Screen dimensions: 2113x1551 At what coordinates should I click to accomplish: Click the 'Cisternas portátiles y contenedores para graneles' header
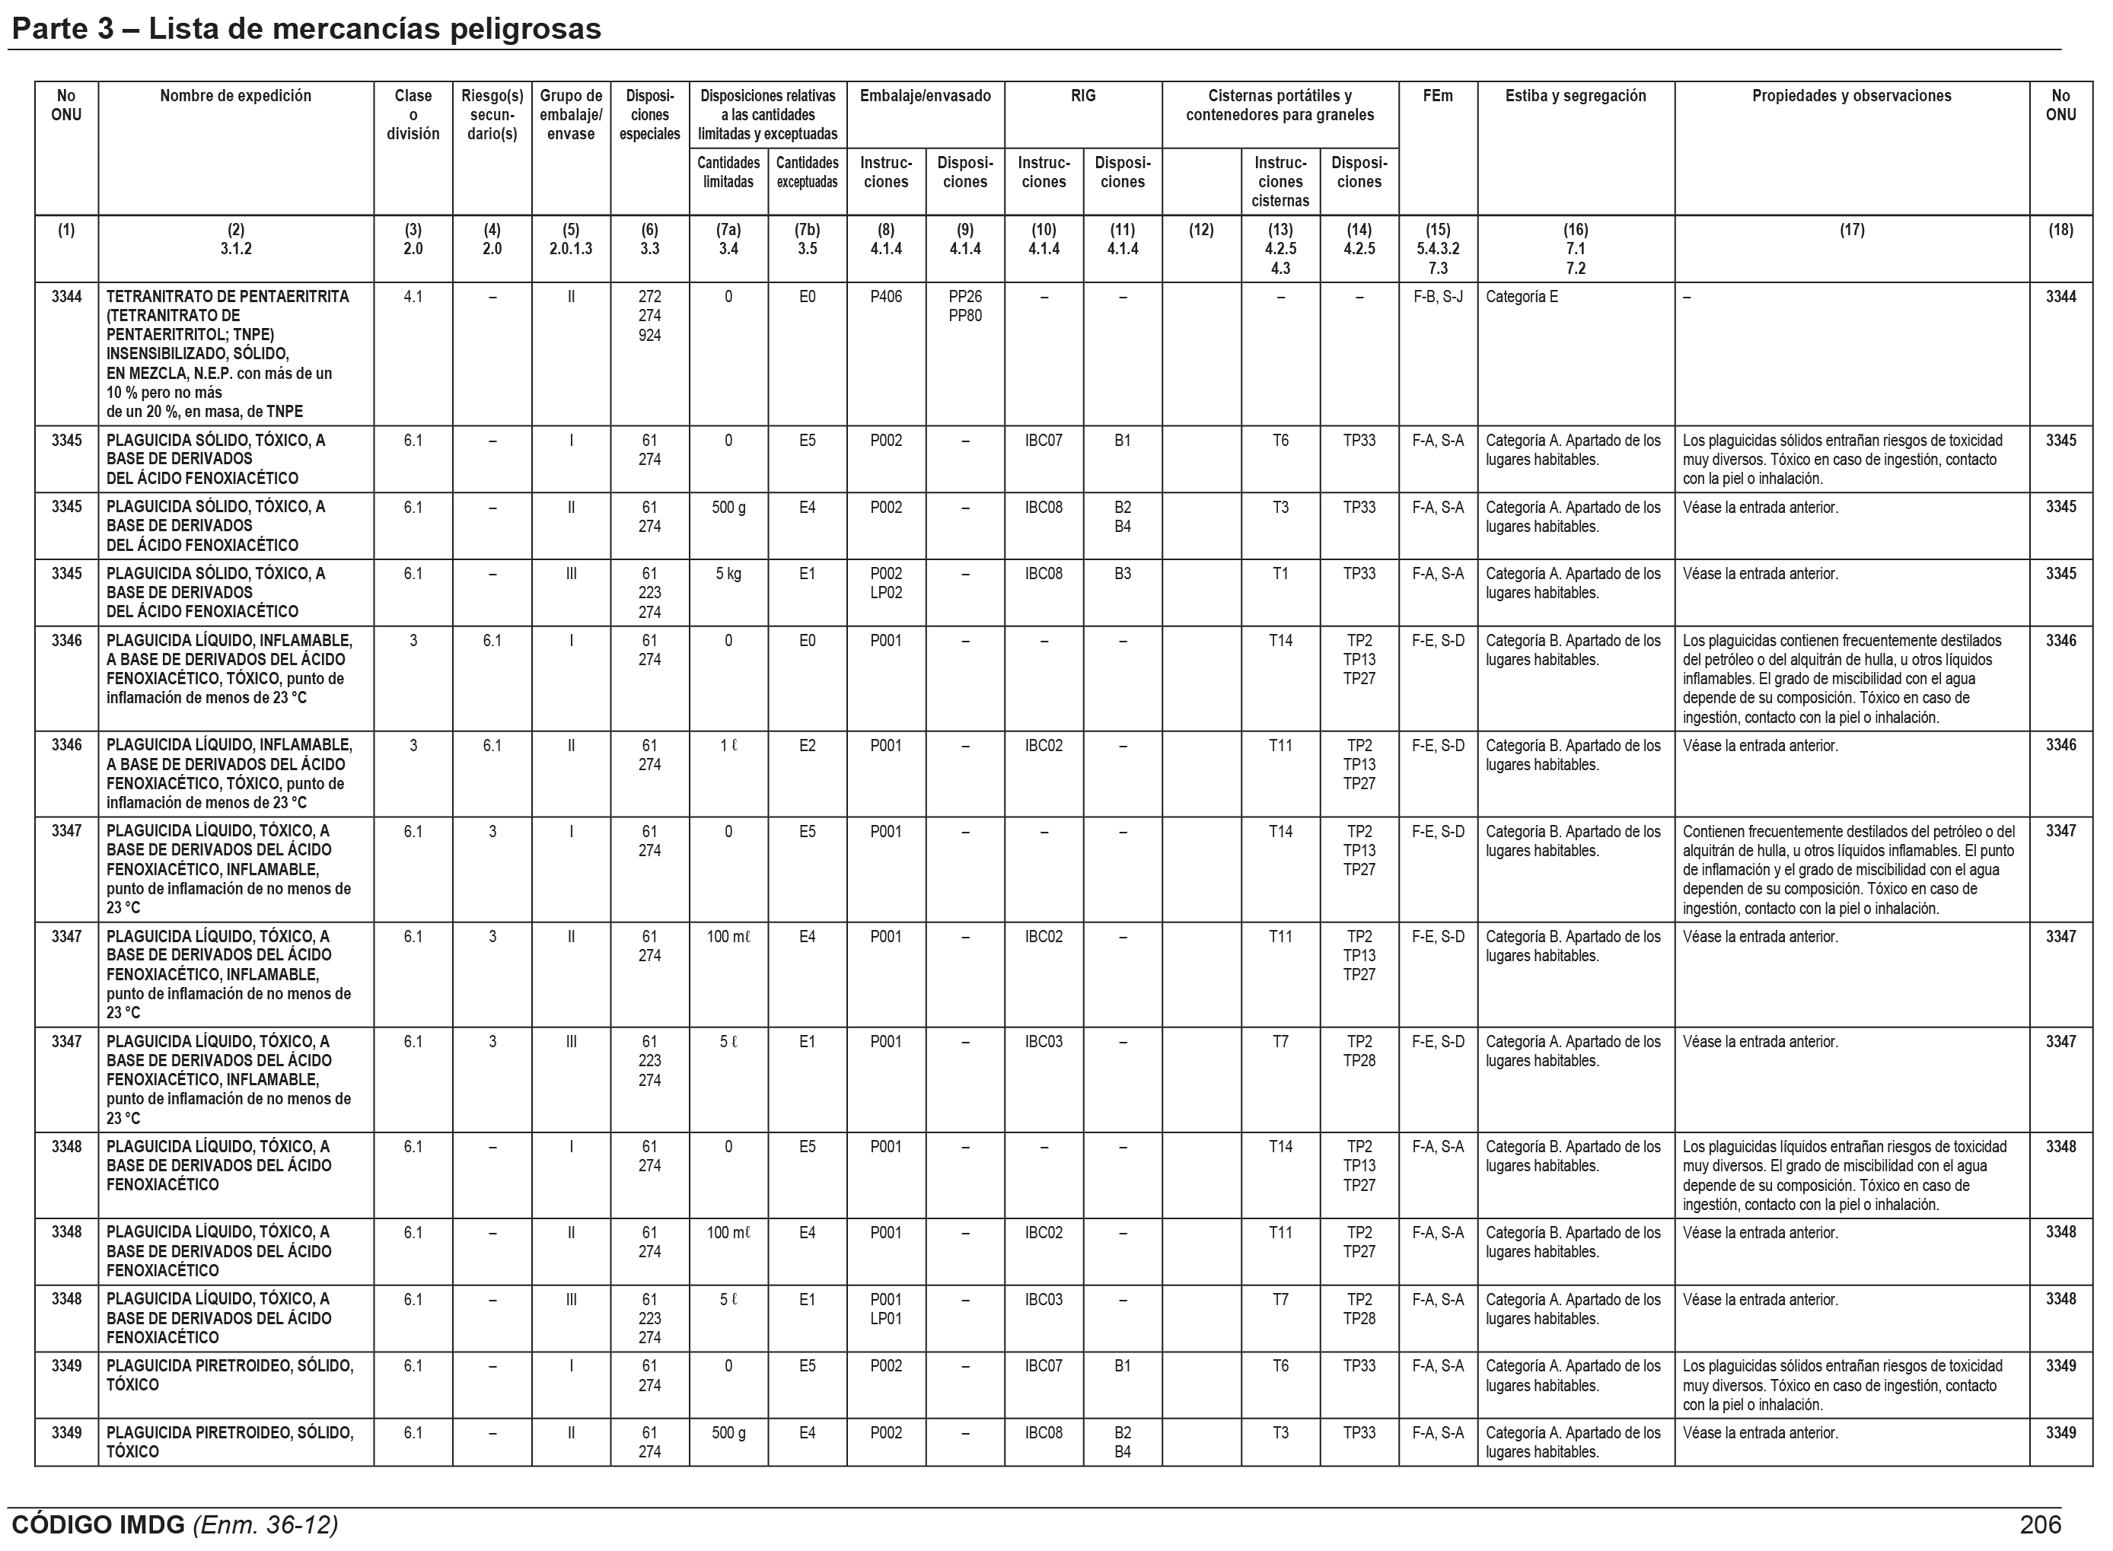(1280, 105)
